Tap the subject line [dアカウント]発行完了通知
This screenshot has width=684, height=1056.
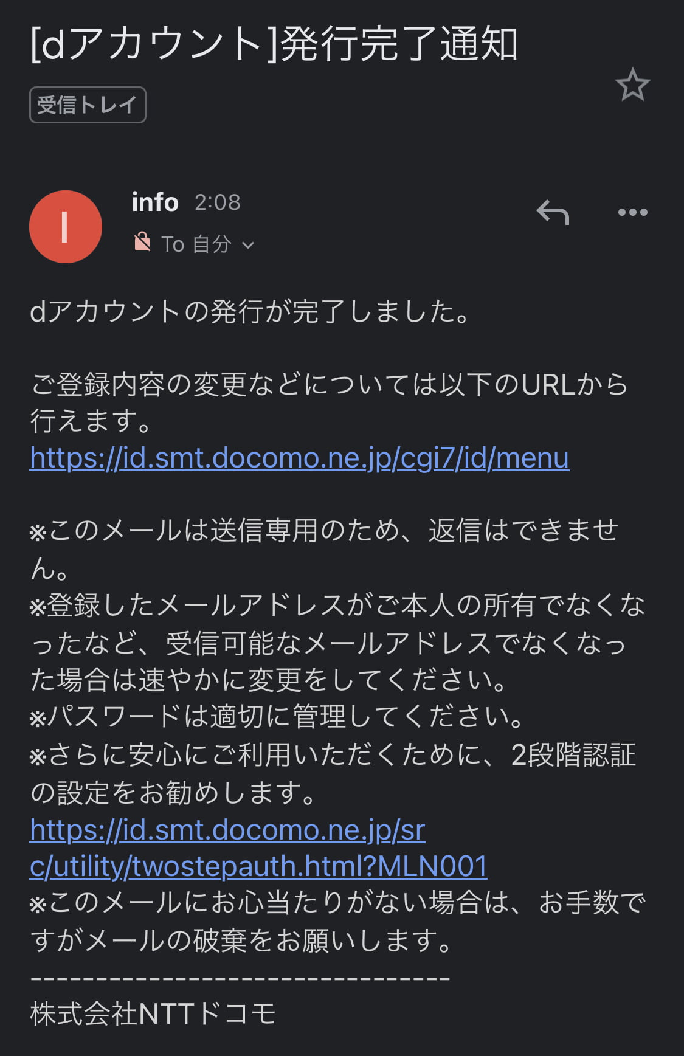click(274, 44)
